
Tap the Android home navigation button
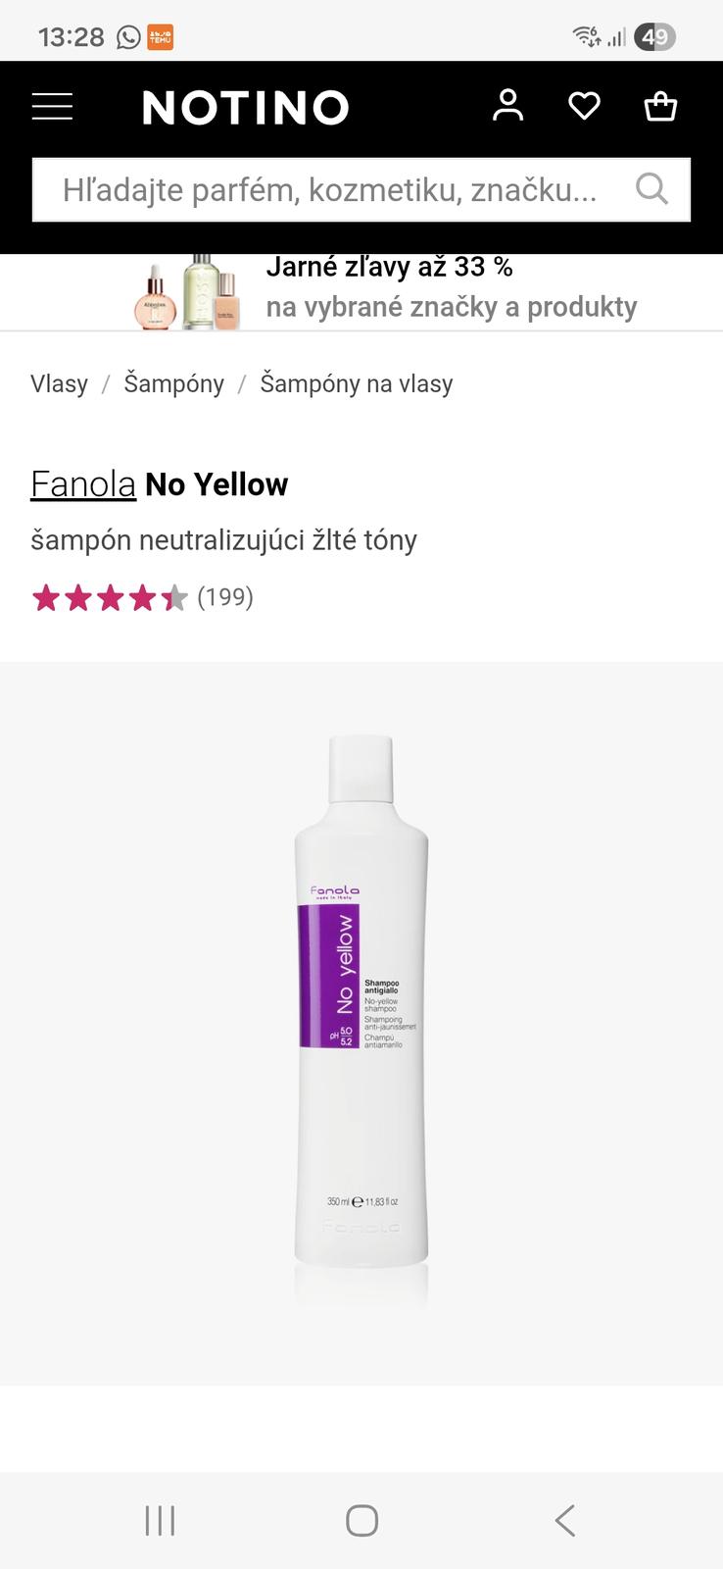click(361, 1520)
